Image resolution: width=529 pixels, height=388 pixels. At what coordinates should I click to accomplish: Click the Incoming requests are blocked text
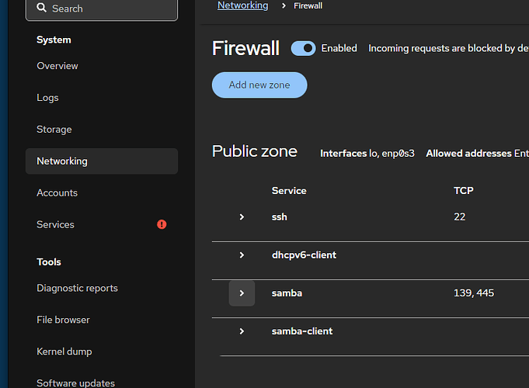click(448, 49)
